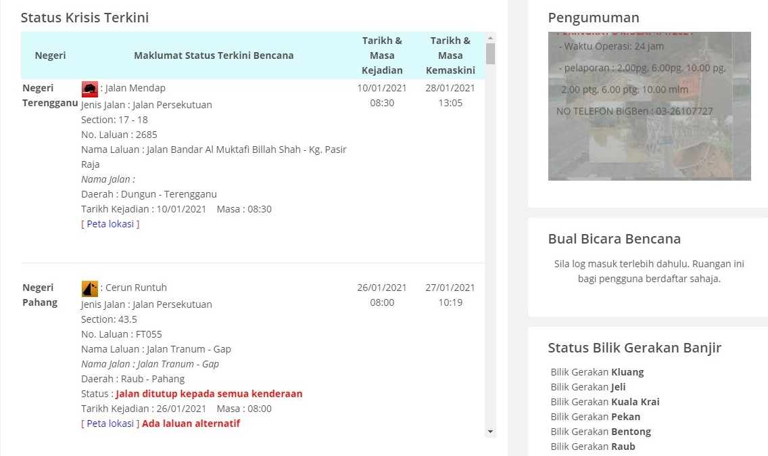Open Peta lokasi link for Terengganu incident

coord(110,224)
